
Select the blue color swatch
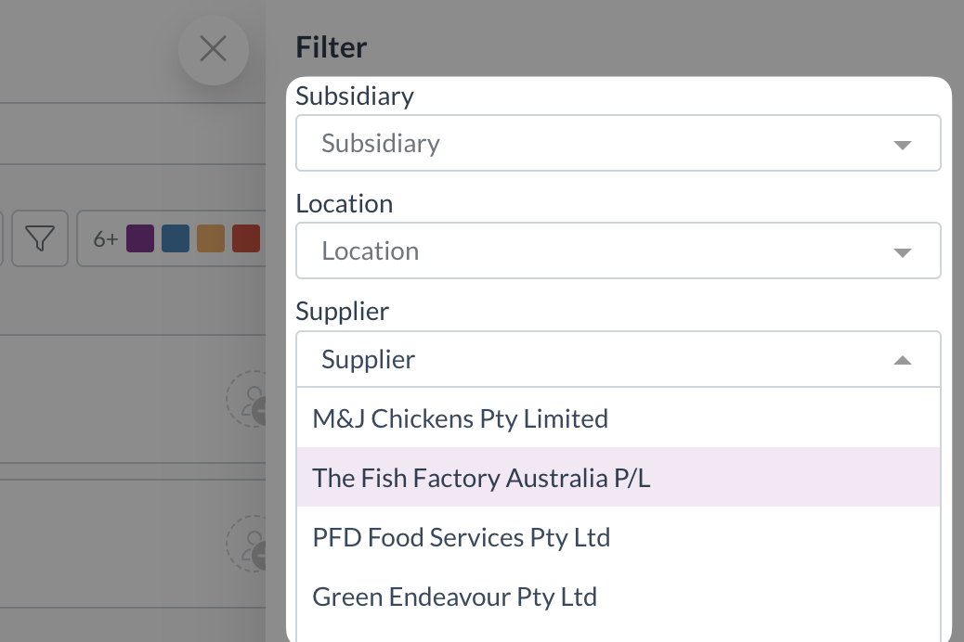point(176,238)
